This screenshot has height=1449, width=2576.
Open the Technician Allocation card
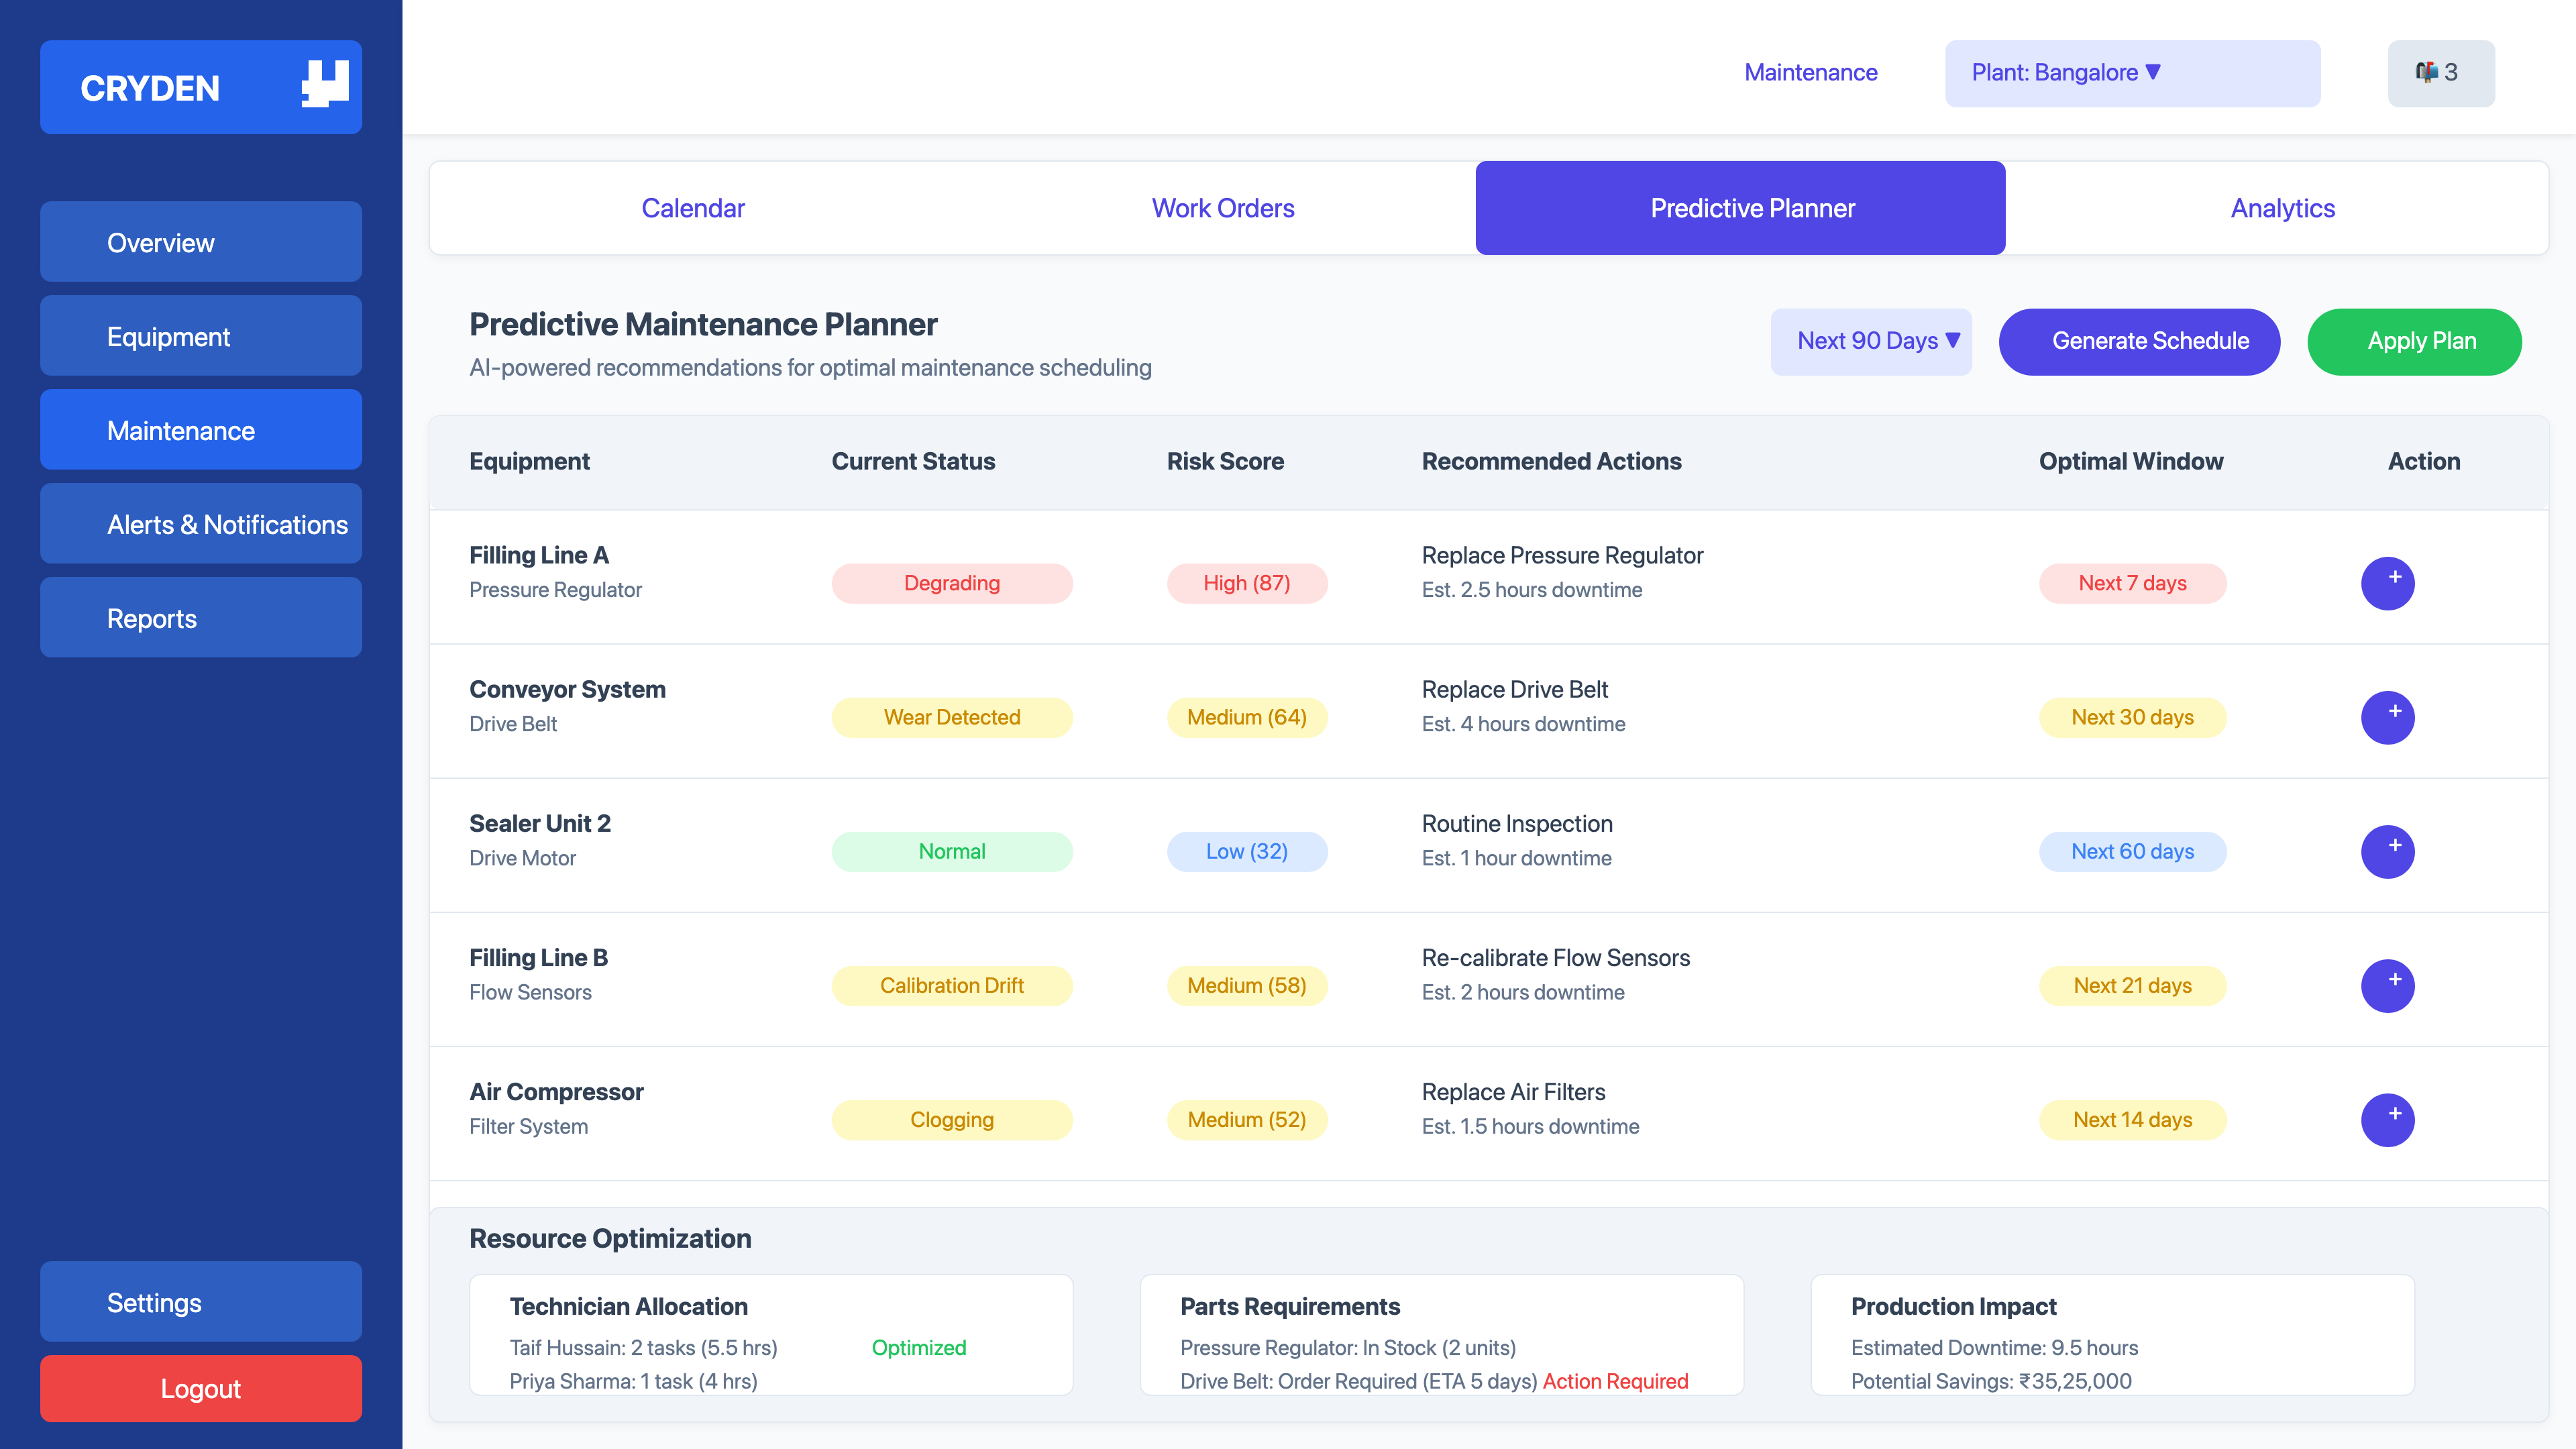click(x=771, y=1334)
